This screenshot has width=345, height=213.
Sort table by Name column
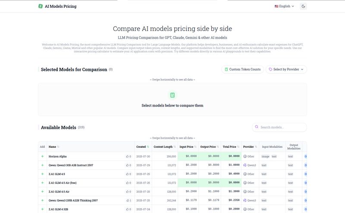[53, 147]
